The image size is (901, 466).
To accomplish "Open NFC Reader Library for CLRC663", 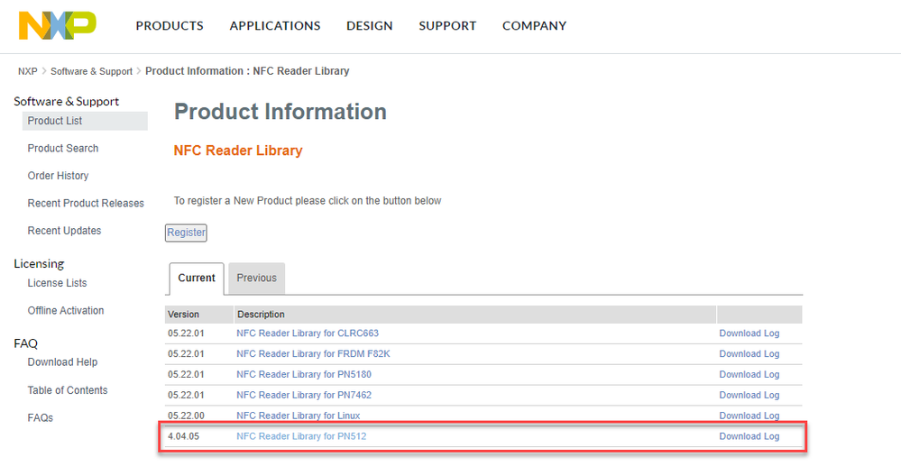I will tap(308, 334).
